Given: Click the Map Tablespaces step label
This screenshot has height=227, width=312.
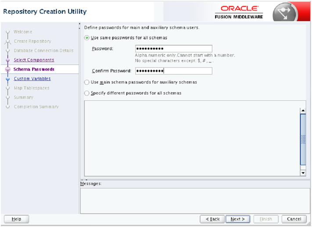Looking at the screenshot, I should click(x=32, y=88).
